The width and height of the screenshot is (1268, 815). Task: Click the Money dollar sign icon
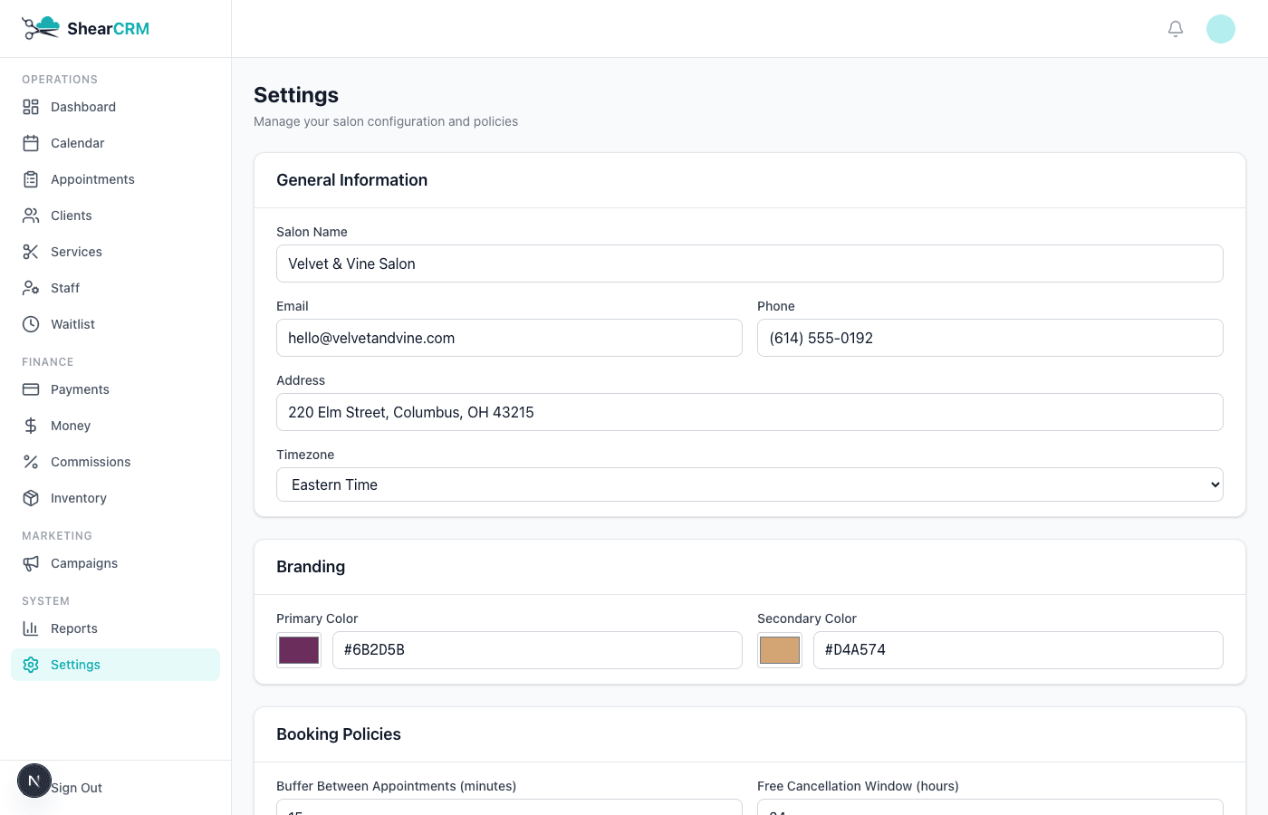click(x=31, y=426)
